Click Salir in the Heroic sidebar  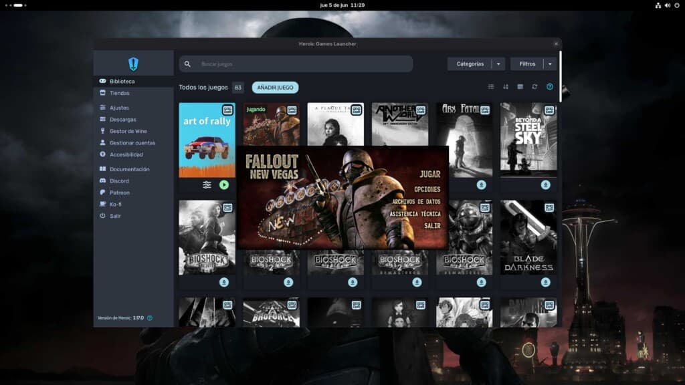point(133,216)
